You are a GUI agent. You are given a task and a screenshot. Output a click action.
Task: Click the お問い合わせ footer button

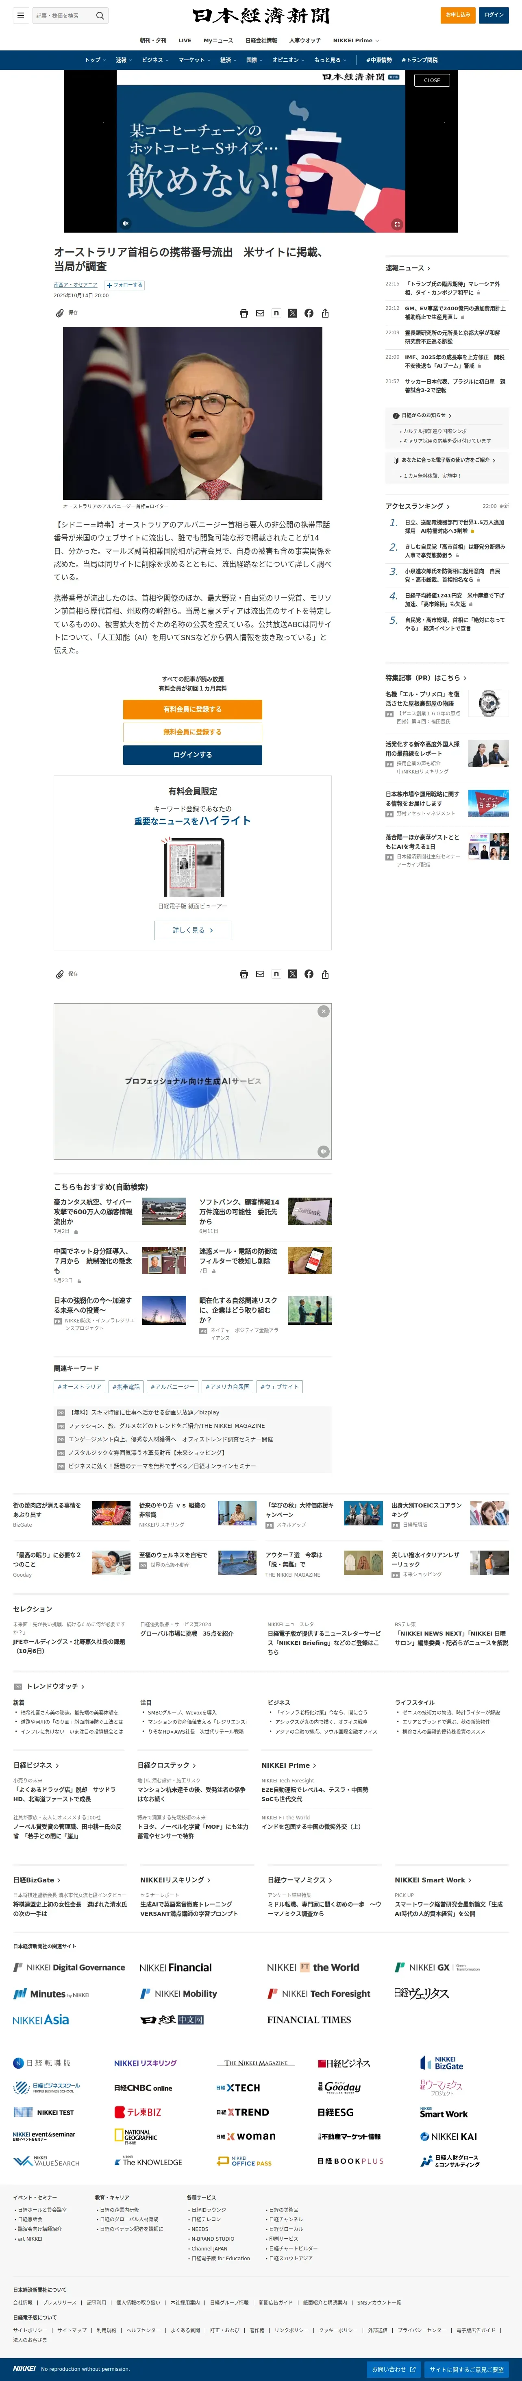tap(394, 2369)
